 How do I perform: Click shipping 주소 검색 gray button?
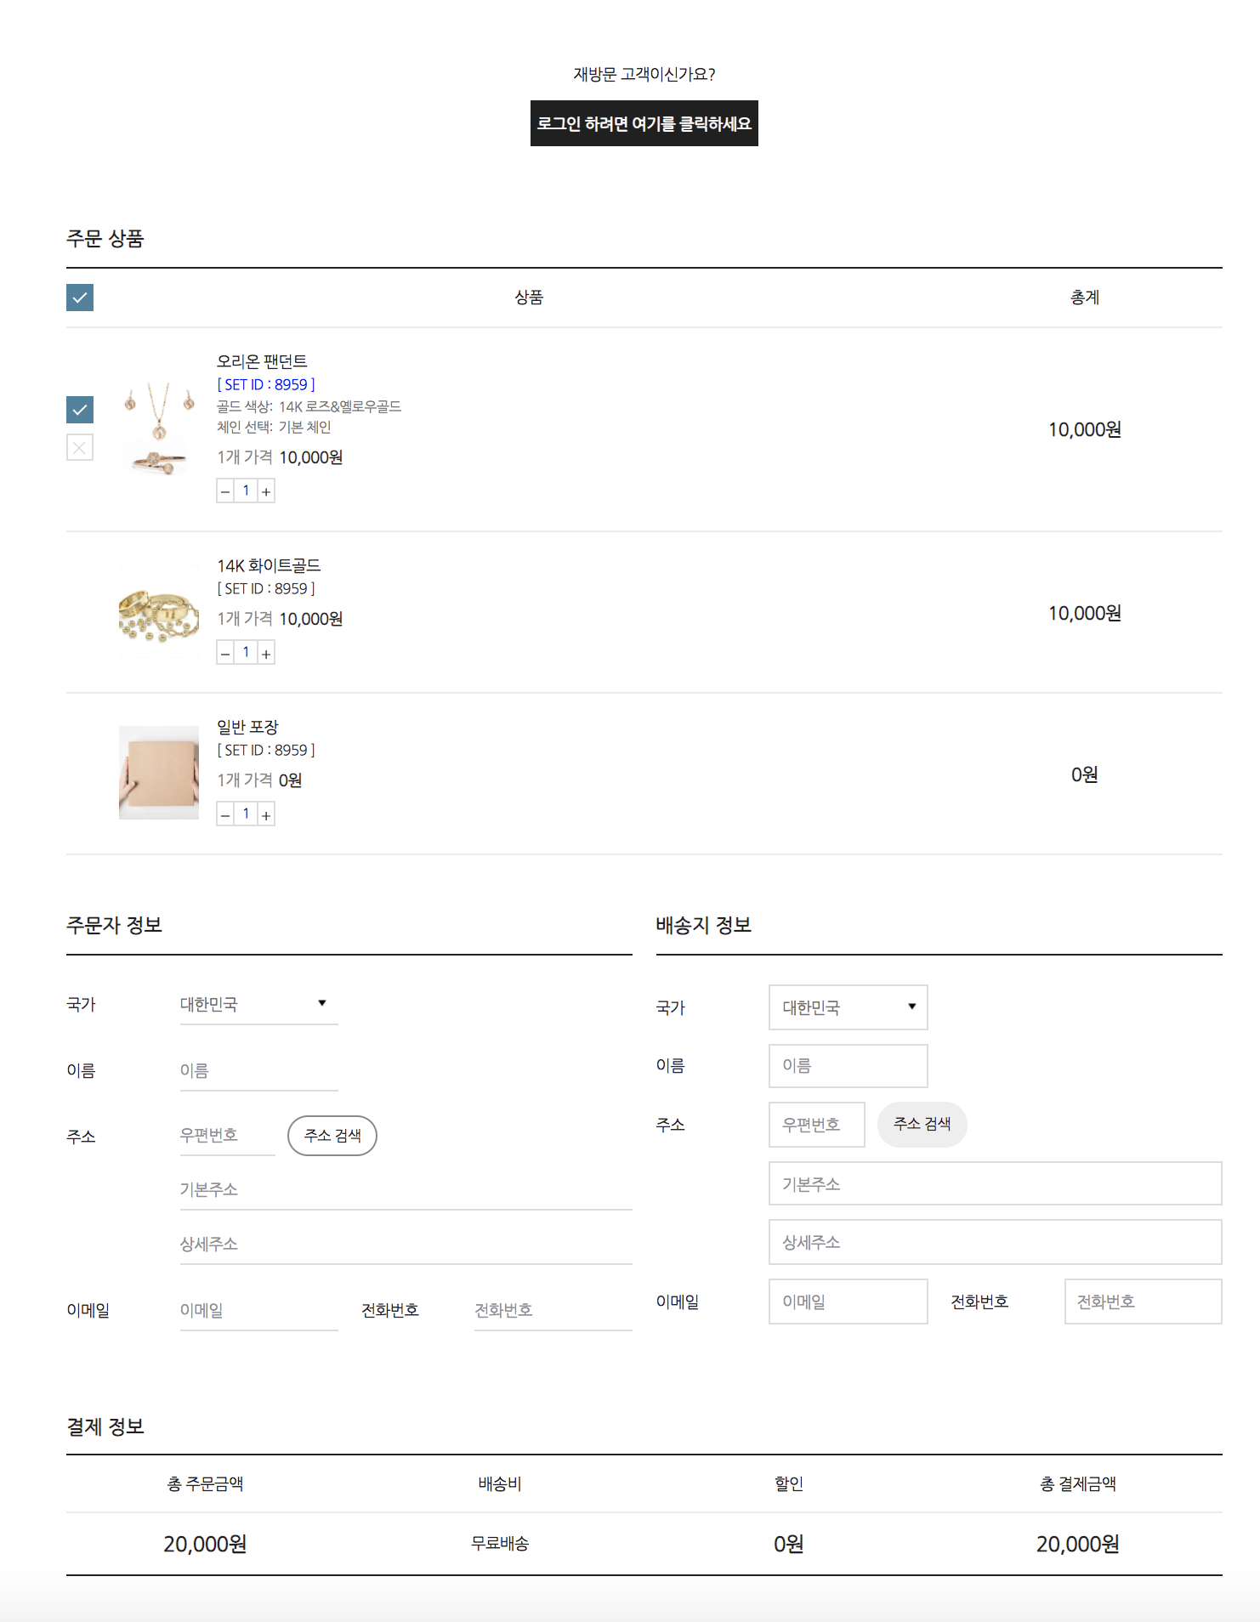pyautogui.click(x=922, y=1125)
